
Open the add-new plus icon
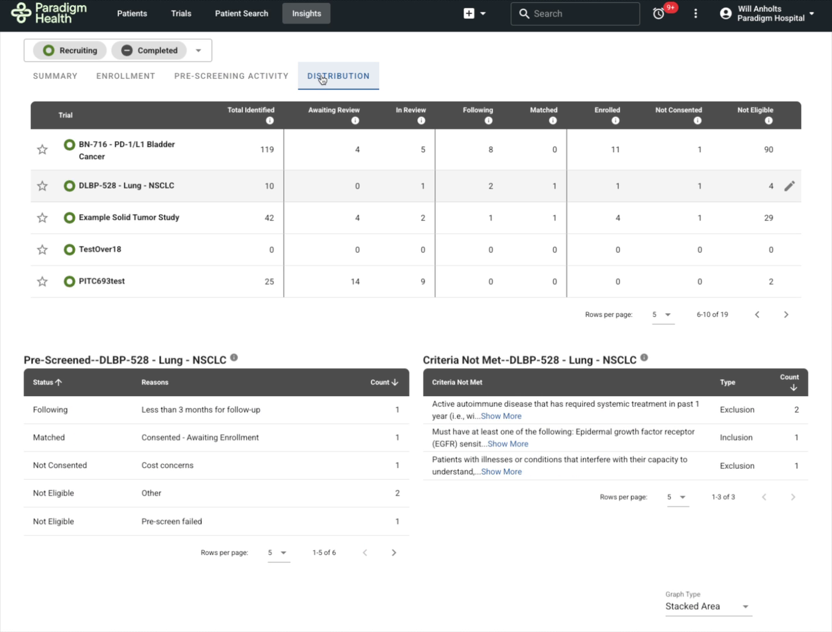coord(469,13)
